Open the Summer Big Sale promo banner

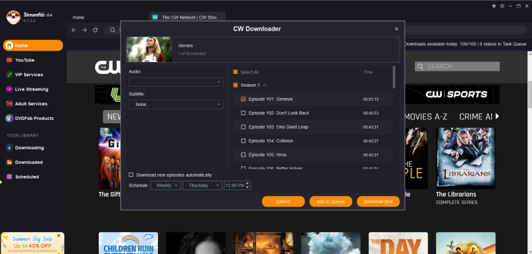(32, 243)
